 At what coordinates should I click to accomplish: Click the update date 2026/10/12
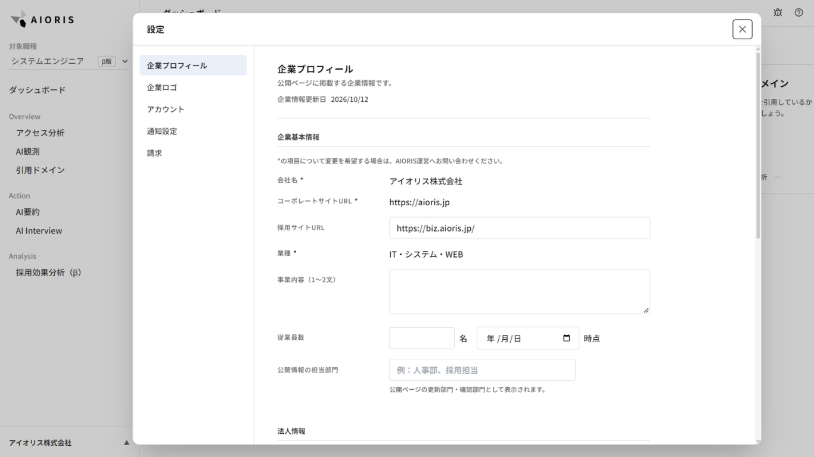[350, 99]
